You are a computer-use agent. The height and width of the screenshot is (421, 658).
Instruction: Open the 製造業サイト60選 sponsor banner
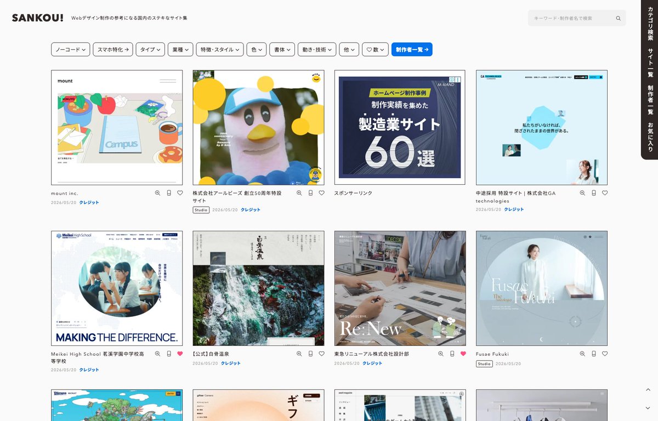pyautogui.click(x=400, y=127)
